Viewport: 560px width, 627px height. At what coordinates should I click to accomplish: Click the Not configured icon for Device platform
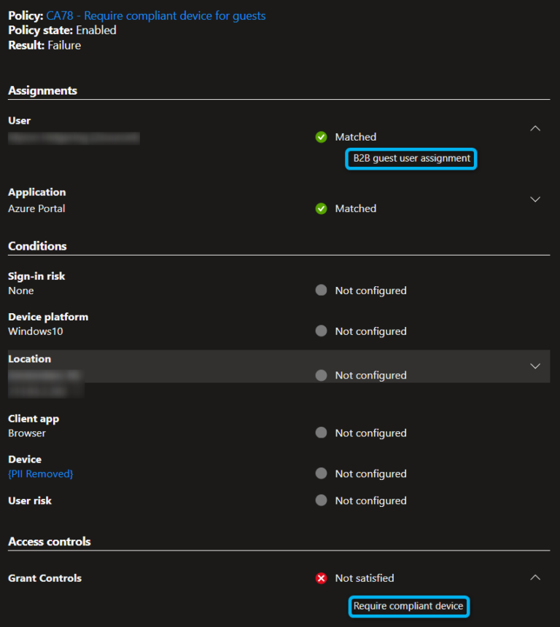pyautogui.click(x=321, y=331)
